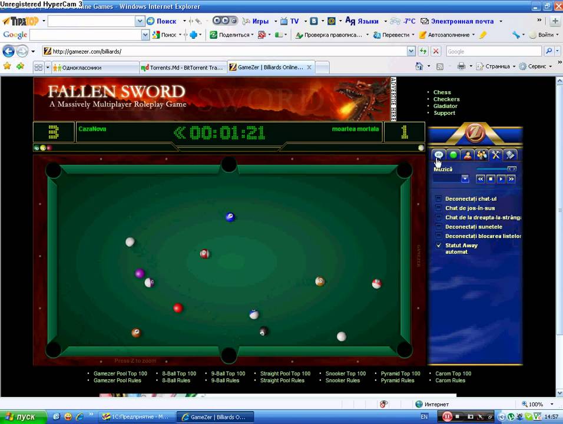Click the Google toolbar highlighter icon
563x424 pixels.
483,35
